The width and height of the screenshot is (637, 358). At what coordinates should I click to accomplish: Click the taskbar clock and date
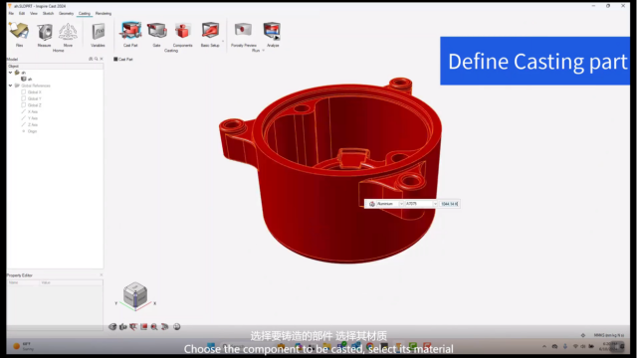(x=607, y=346)
